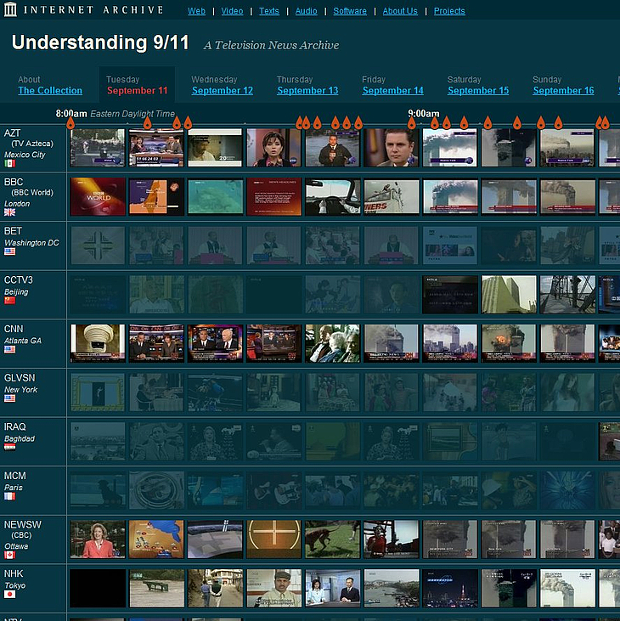Open CNN thumbnail of tower explosion fireball

(509, 343)
